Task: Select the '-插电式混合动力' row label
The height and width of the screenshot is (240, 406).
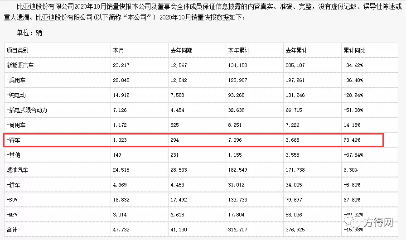Action: tap(27, 110)
